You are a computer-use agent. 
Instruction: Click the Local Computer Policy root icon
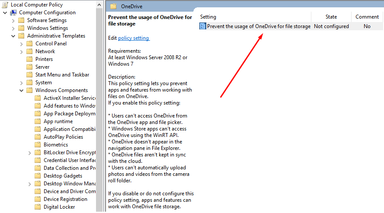(x=5, y=5)
